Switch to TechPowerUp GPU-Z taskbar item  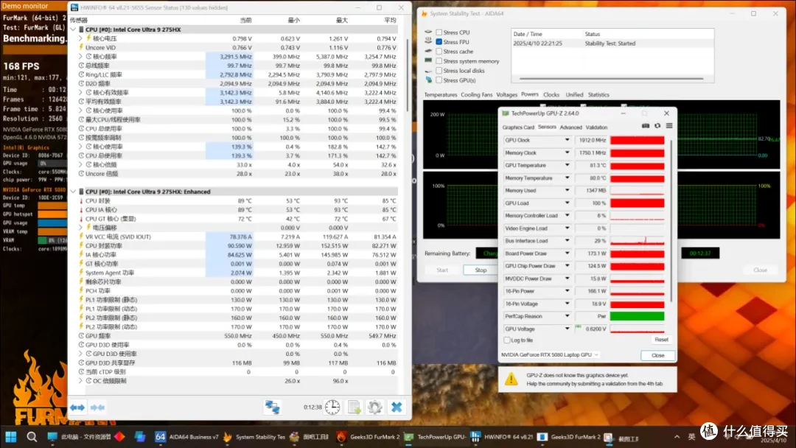435,436
